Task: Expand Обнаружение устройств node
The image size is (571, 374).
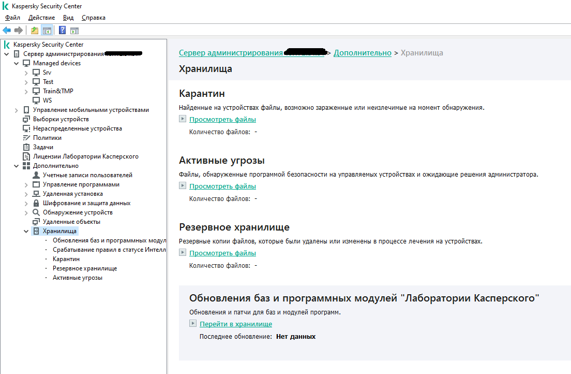Action: [26, 213]
